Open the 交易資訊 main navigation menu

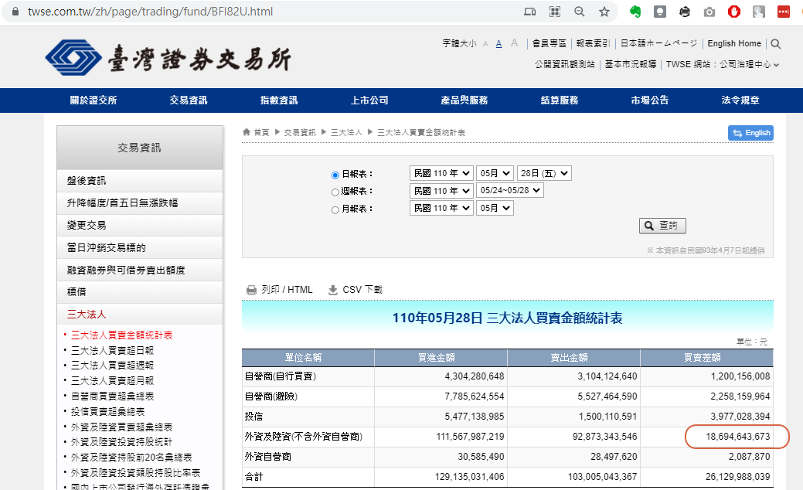pos(189,100)
